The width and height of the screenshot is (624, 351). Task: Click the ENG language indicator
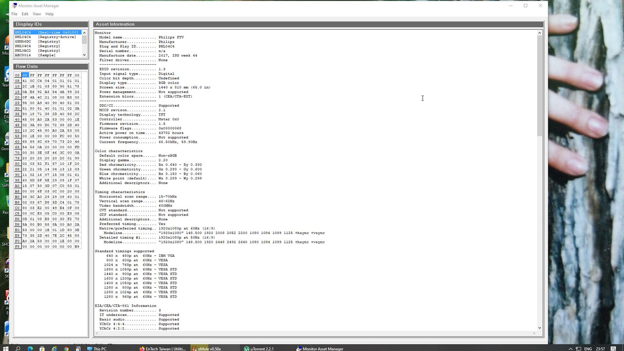pos(588,349)
